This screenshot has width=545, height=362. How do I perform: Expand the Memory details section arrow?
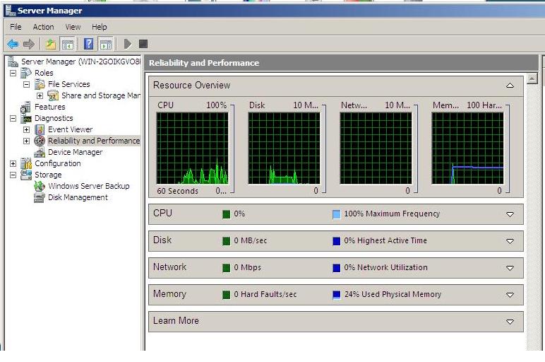tap(510, 295)
